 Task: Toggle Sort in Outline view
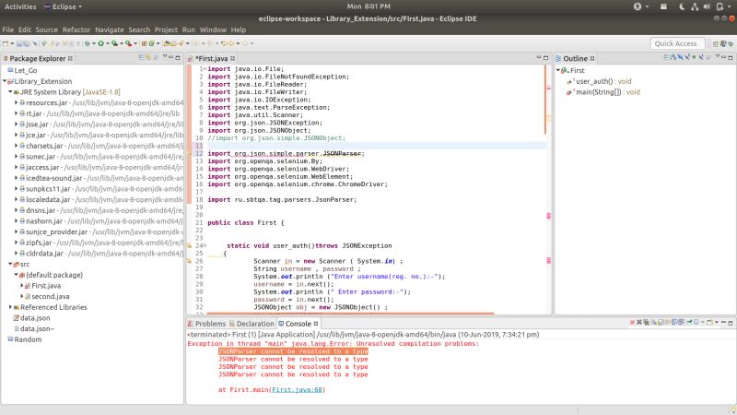(x=673, y=58)
